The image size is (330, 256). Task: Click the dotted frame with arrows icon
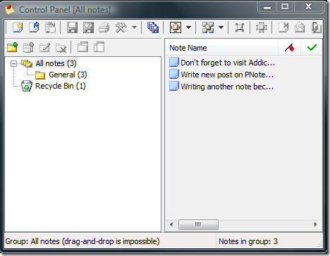point(262,27)
